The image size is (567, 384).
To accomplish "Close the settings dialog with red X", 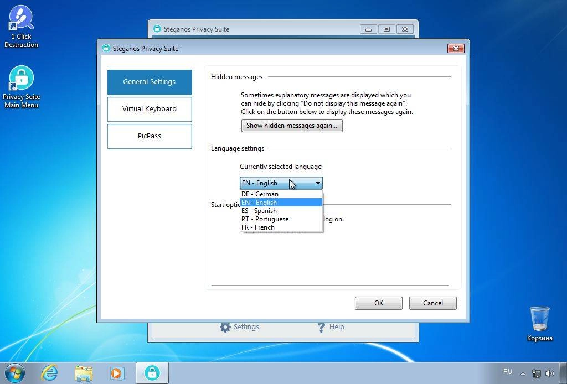I will 456,48.
